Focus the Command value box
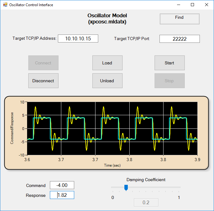 62,185
